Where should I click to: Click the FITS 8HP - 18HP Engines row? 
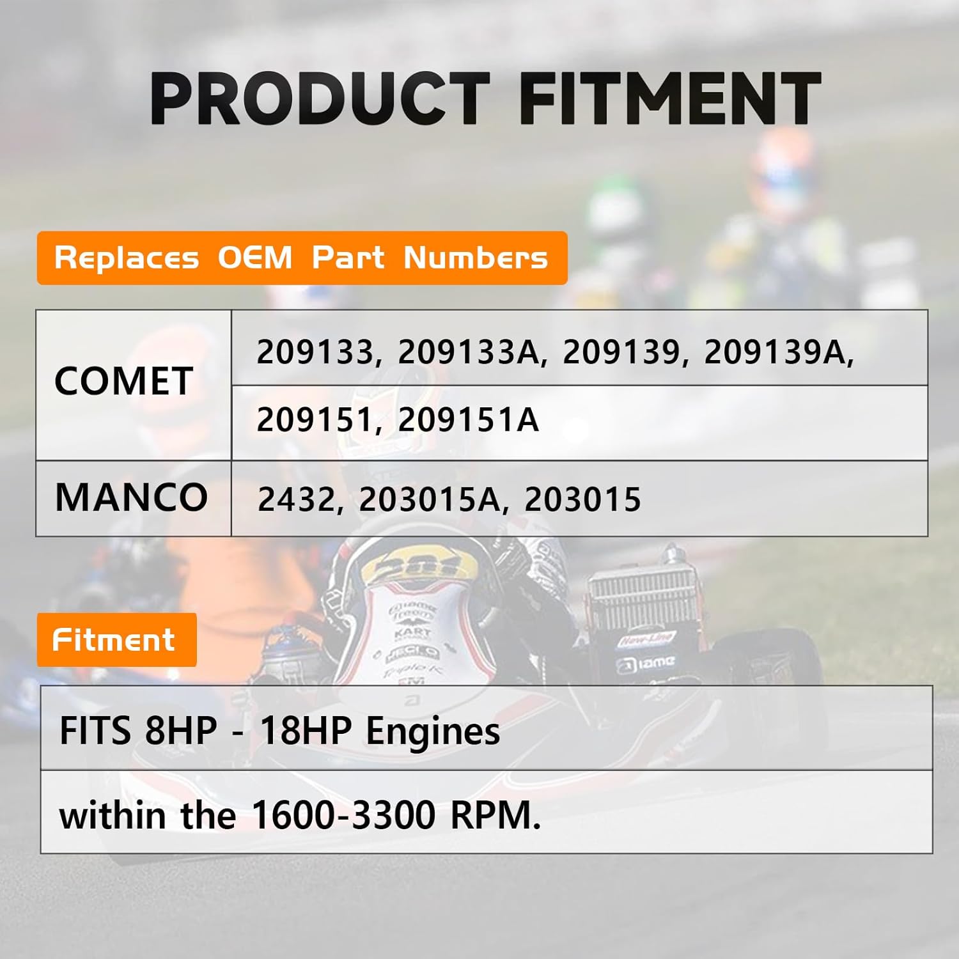click(x=486, y=729)
